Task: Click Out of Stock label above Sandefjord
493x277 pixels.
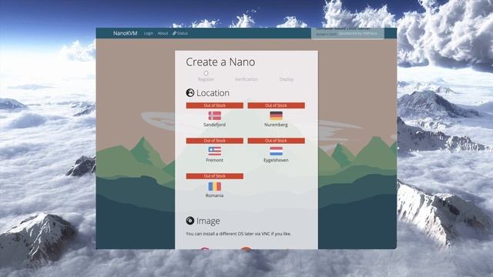Action: point(214,105)
